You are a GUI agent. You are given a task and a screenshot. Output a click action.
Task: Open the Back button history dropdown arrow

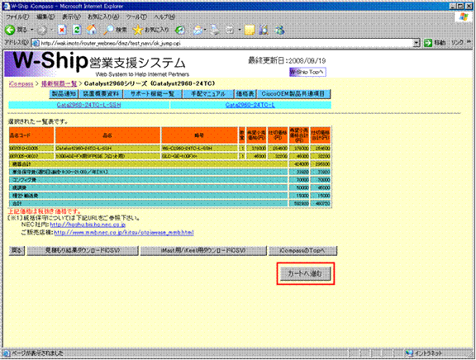pyautogui.click(x=31, y=30)
